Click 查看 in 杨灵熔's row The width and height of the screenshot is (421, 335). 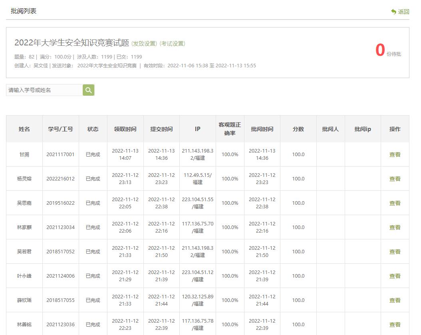point(395,178)
